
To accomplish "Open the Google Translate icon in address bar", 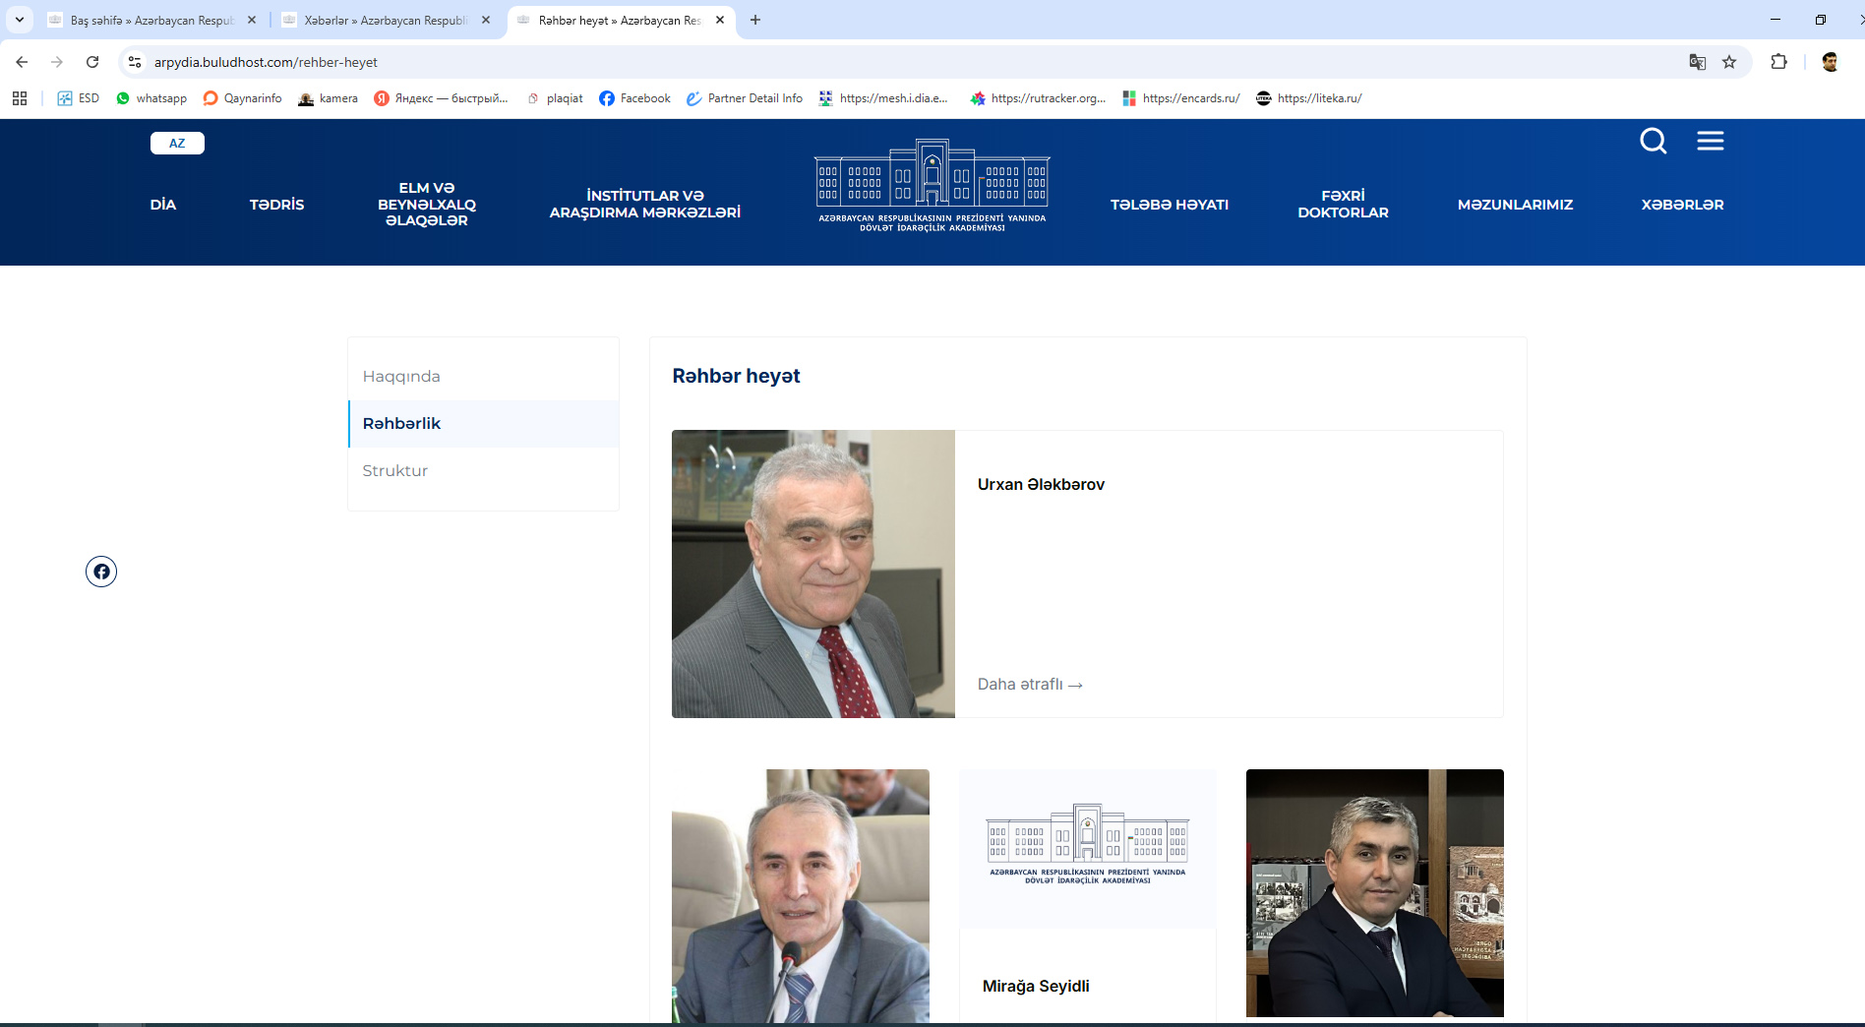I will pyautogui.click(x=1698, y=61).
